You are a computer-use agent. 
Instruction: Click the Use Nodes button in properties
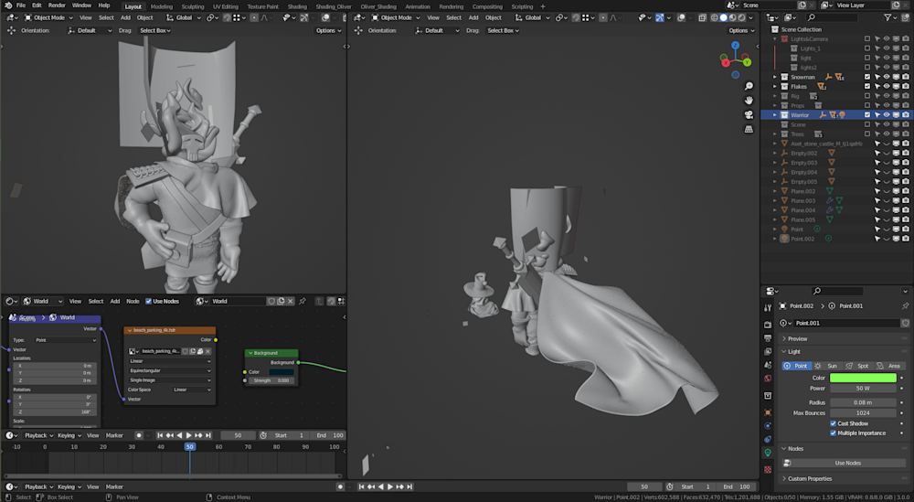[x=846, y=463]
